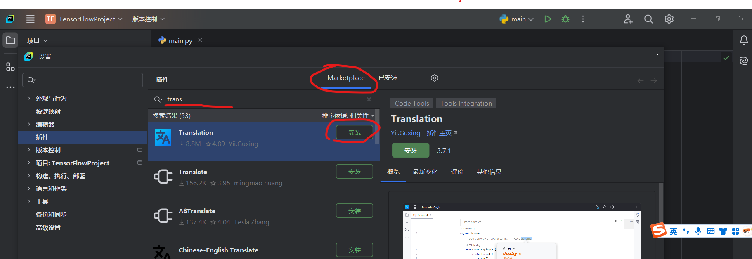Focus the plugin search field containing 'trans'
Image resolution: width=752 pixels, height=259 pixels.
pos(264,99)
